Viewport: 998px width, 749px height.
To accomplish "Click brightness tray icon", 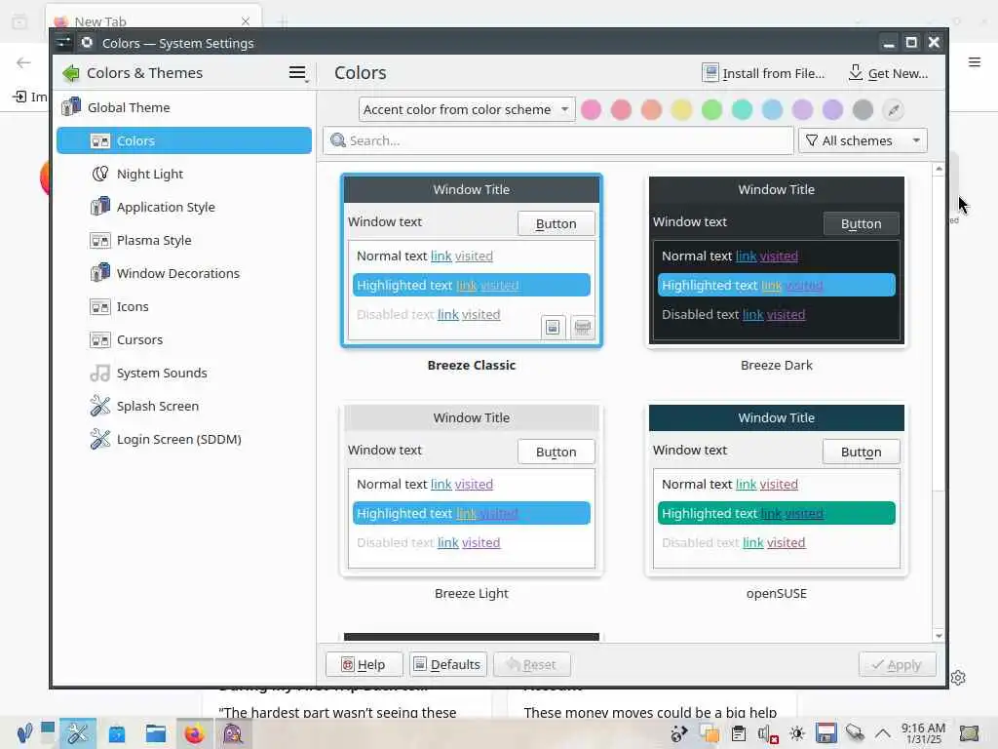I will tap(797, 733).
